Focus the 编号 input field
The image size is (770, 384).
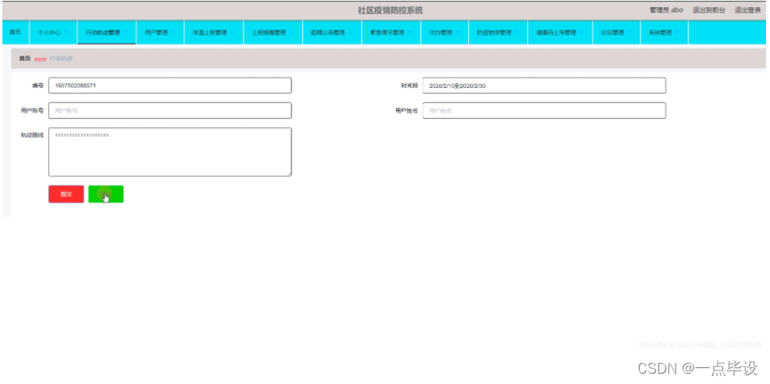[x=170, y=86]
